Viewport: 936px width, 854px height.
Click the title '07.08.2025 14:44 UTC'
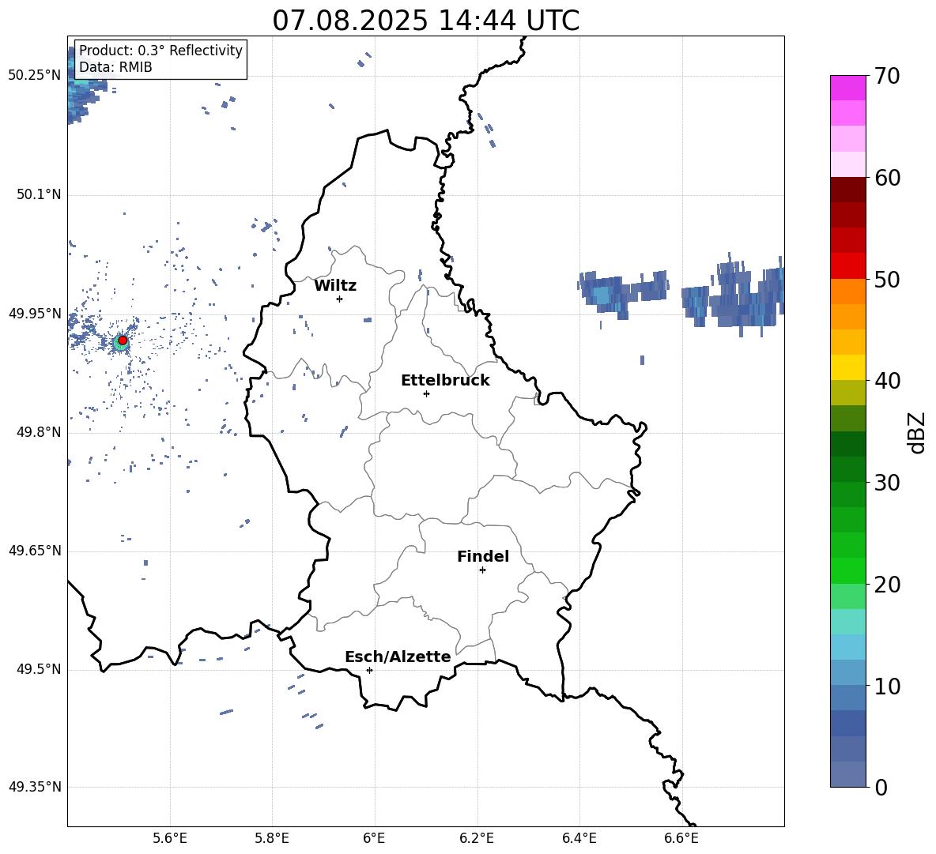[425, 21]
